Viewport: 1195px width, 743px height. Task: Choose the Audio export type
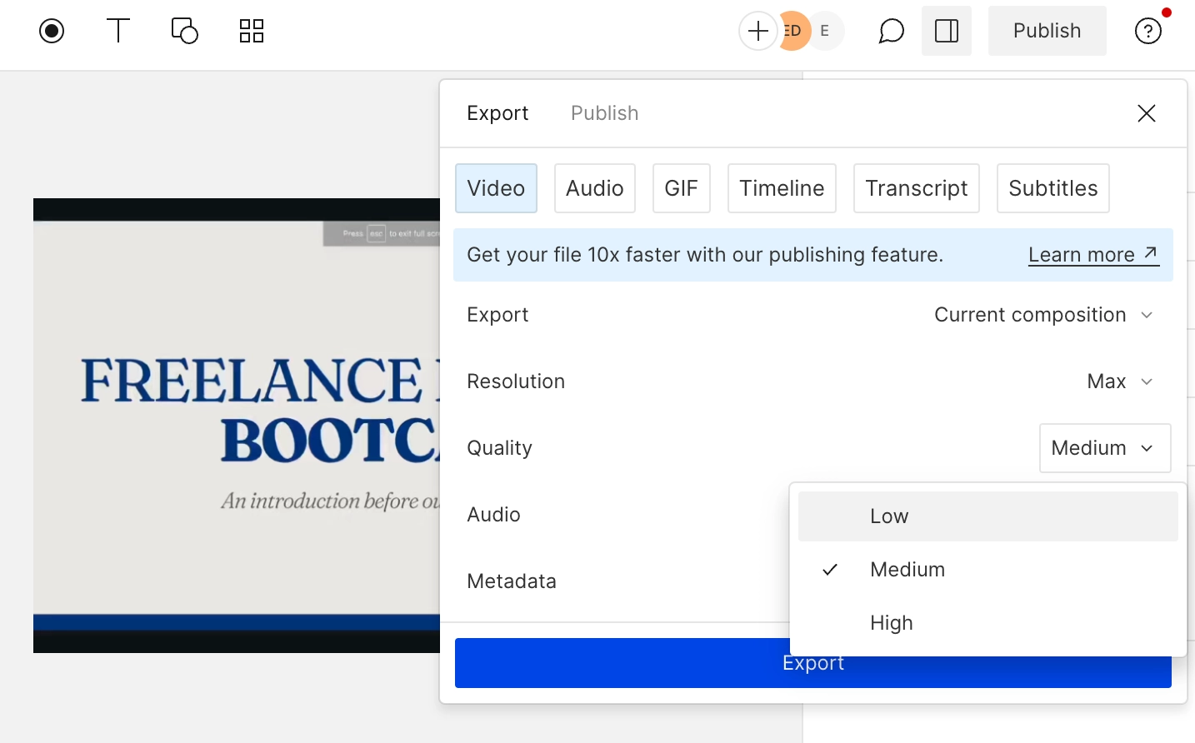(594, 188)
